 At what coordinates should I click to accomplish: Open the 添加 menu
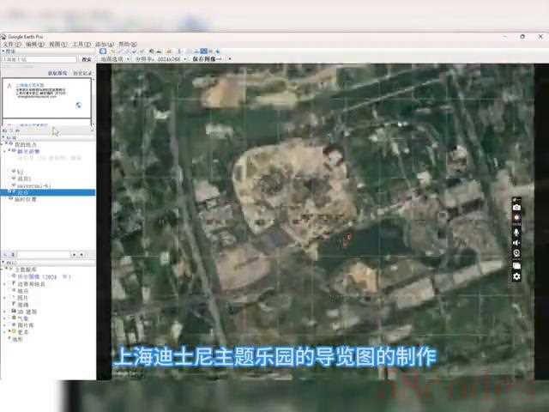click(105, 45)
